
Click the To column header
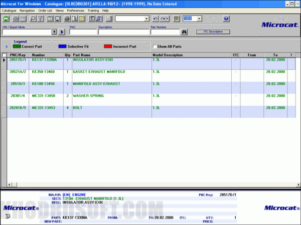[275, 55]
